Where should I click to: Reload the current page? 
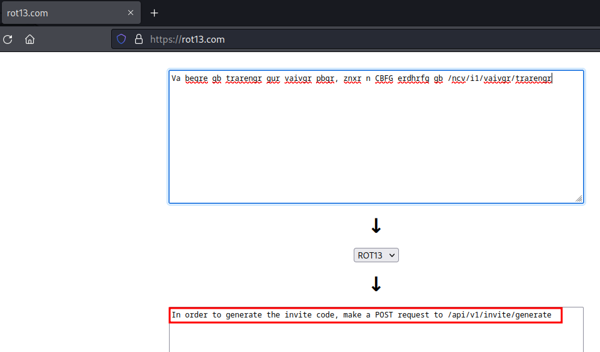click(x=8, y=40)
